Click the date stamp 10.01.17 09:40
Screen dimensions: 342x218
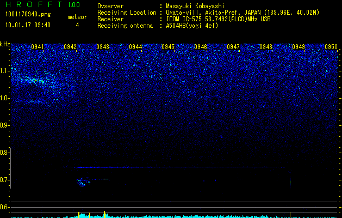(x=28, y=25)
